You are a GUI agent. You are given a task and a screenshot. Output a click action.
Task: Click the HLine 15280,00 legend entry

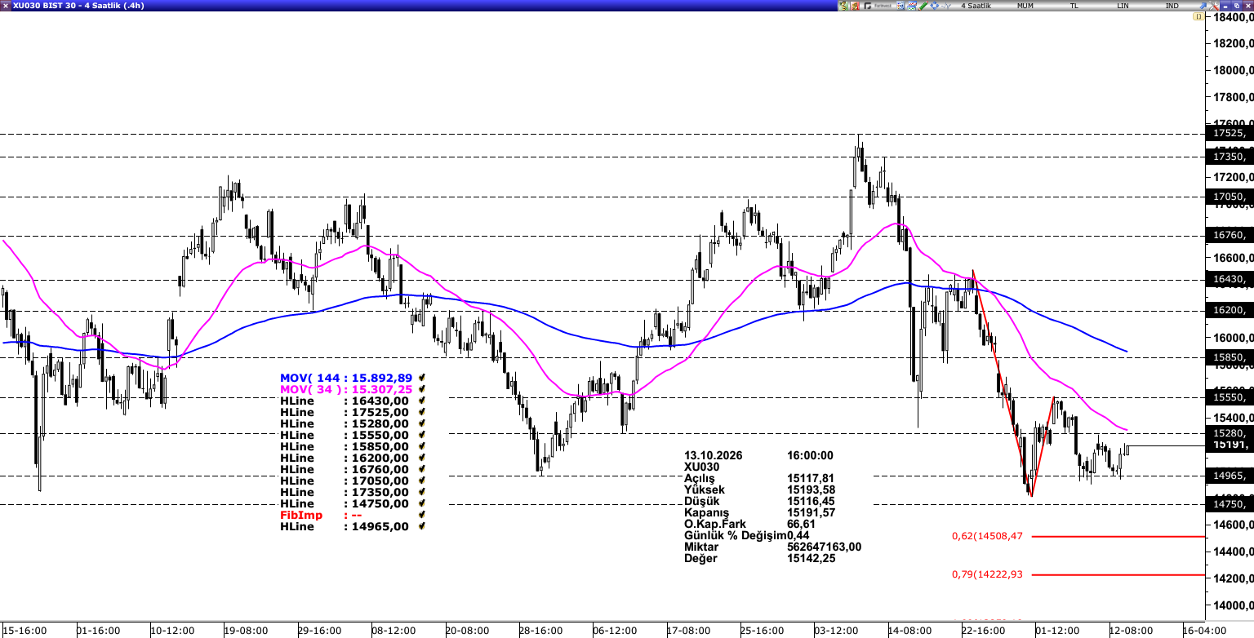(x=345, y=423)
